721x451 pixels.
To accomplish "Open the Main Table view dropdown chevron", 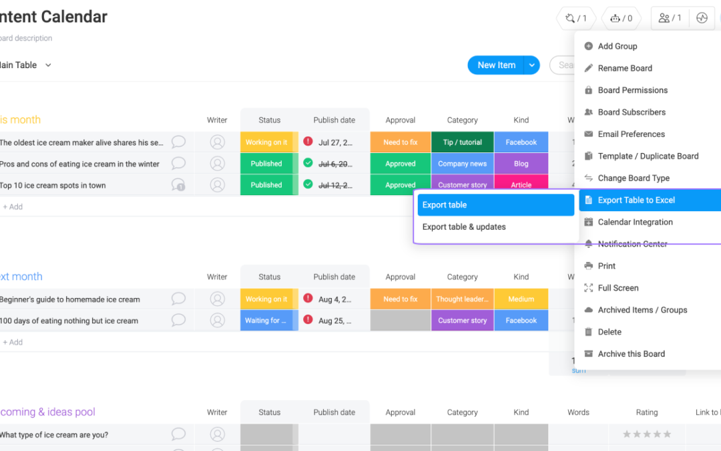I will [x=48, y=65].
